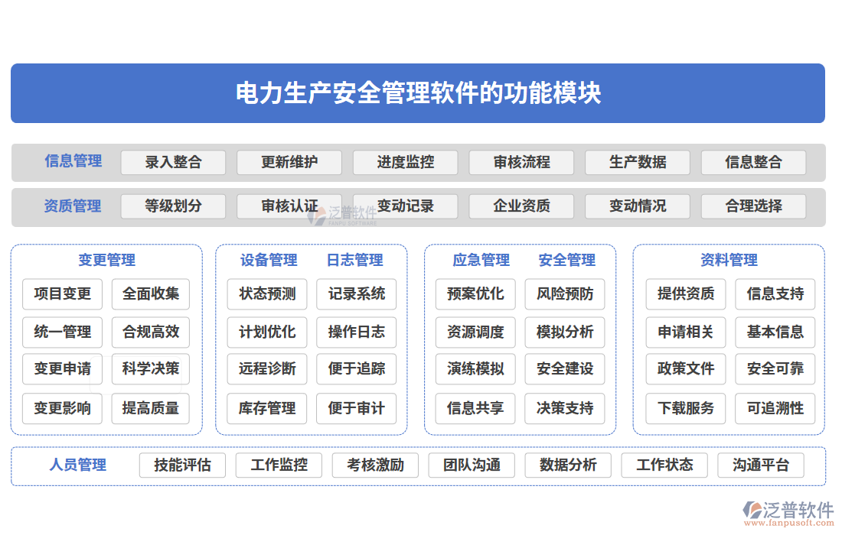Select the 人员管理 section label
842x535 pixels.
[x=79, y=465]
